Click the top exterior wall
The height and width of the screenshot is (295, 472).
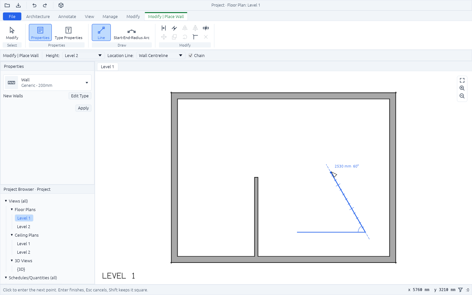pos(284,96)
